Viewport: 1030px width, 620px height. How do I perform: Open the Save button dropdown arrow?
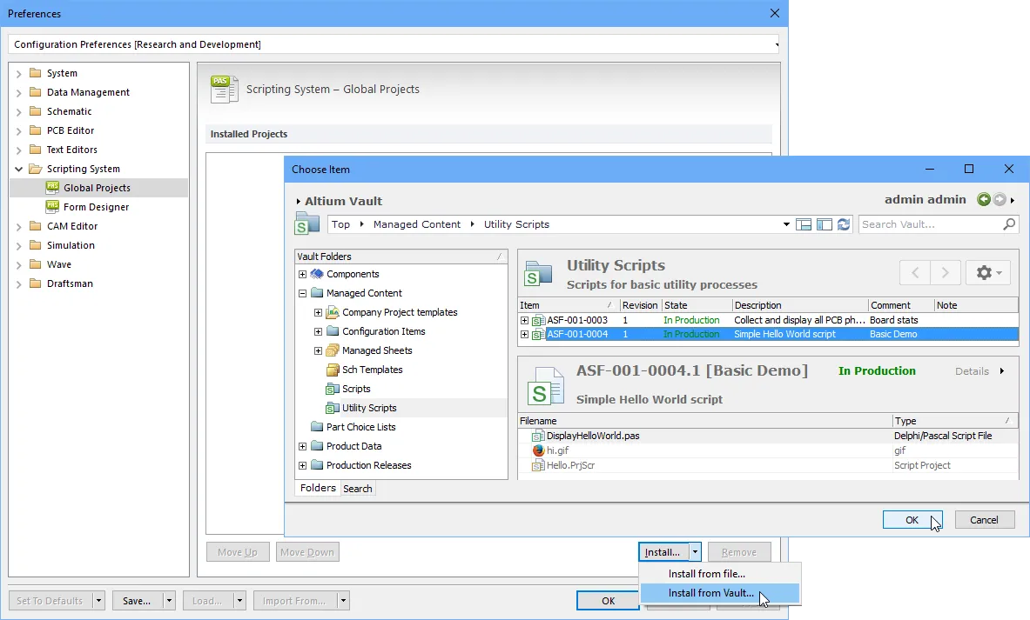(x=169, y=600)
